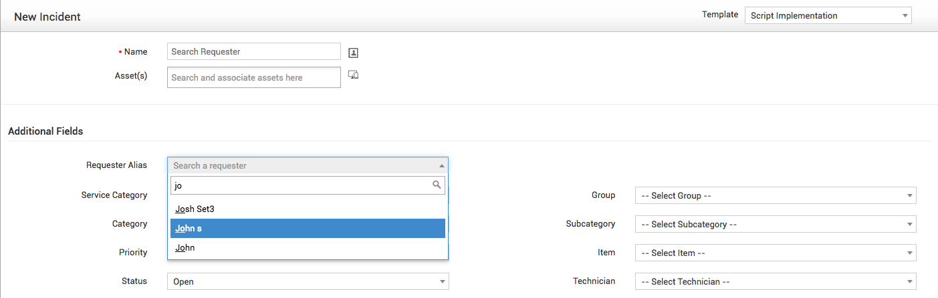Open the Status dropdown showing Open
Image resolution: width=938 pixels, height=298 pixels.
click(308, 281)
